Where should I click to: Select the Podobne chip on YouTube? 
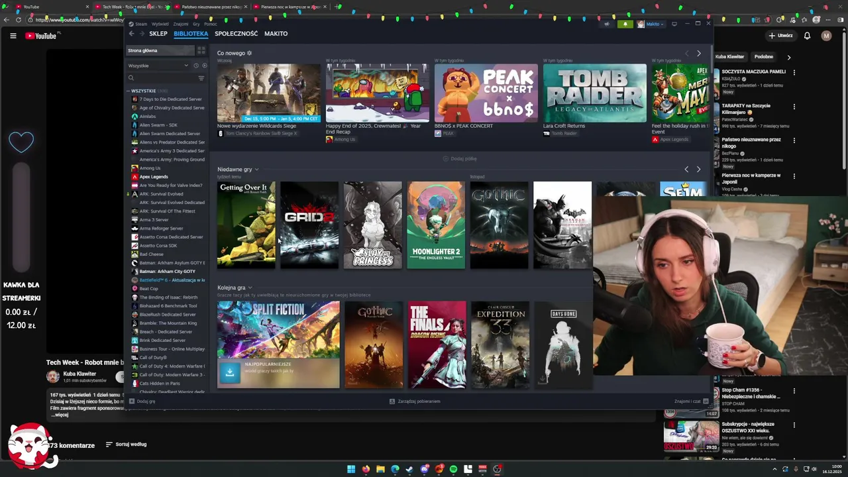(x=763, y=57)
